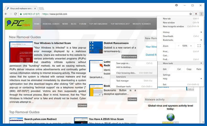Click Your Windows Is Infected thumbnail

point(21,52)
